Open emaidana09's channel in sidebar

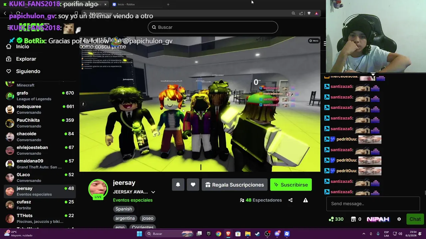click(40, 164)
